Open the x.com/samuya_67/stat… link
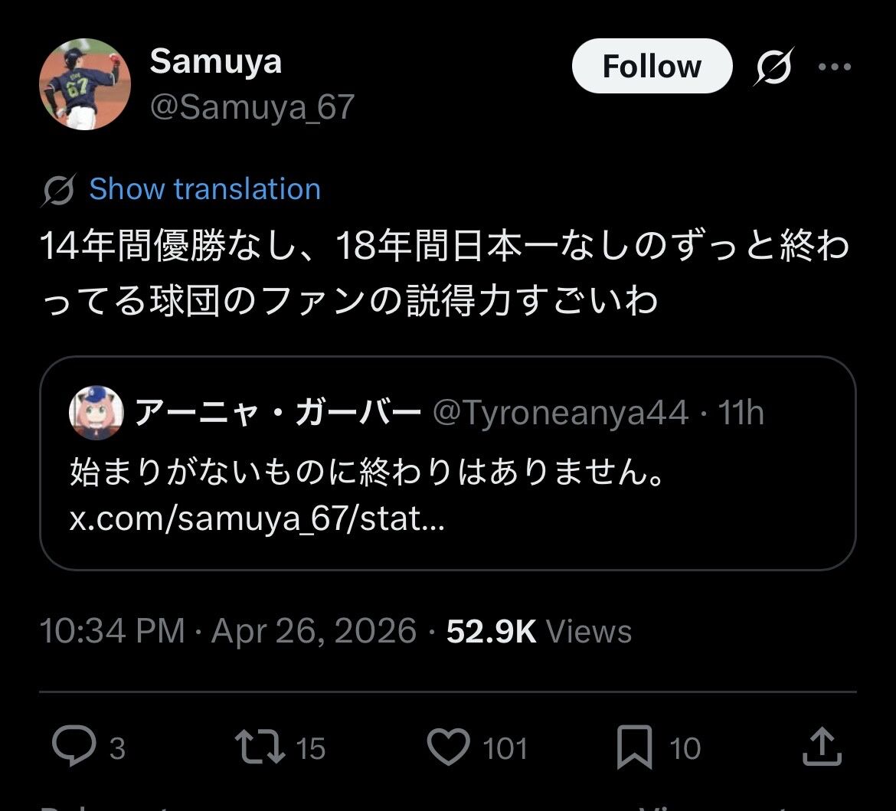 [257, 521]
